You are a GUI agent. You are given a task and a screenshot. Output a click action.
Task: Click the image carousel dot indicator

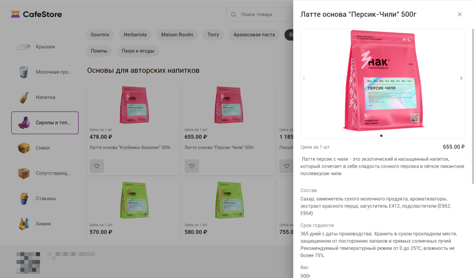pyautogui.click(x=381, y=136)
